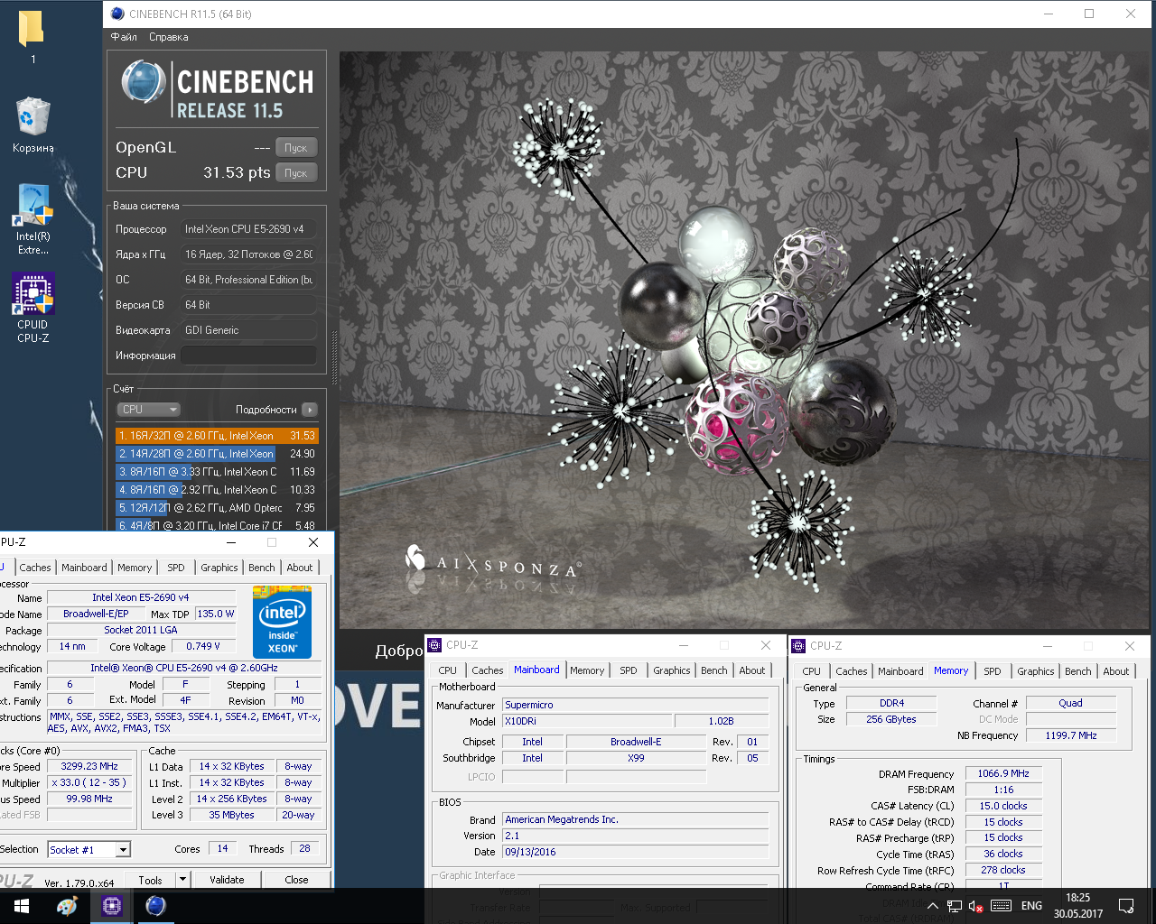Switch to SPD tab in middle CPU-Z

coord(629,670)
